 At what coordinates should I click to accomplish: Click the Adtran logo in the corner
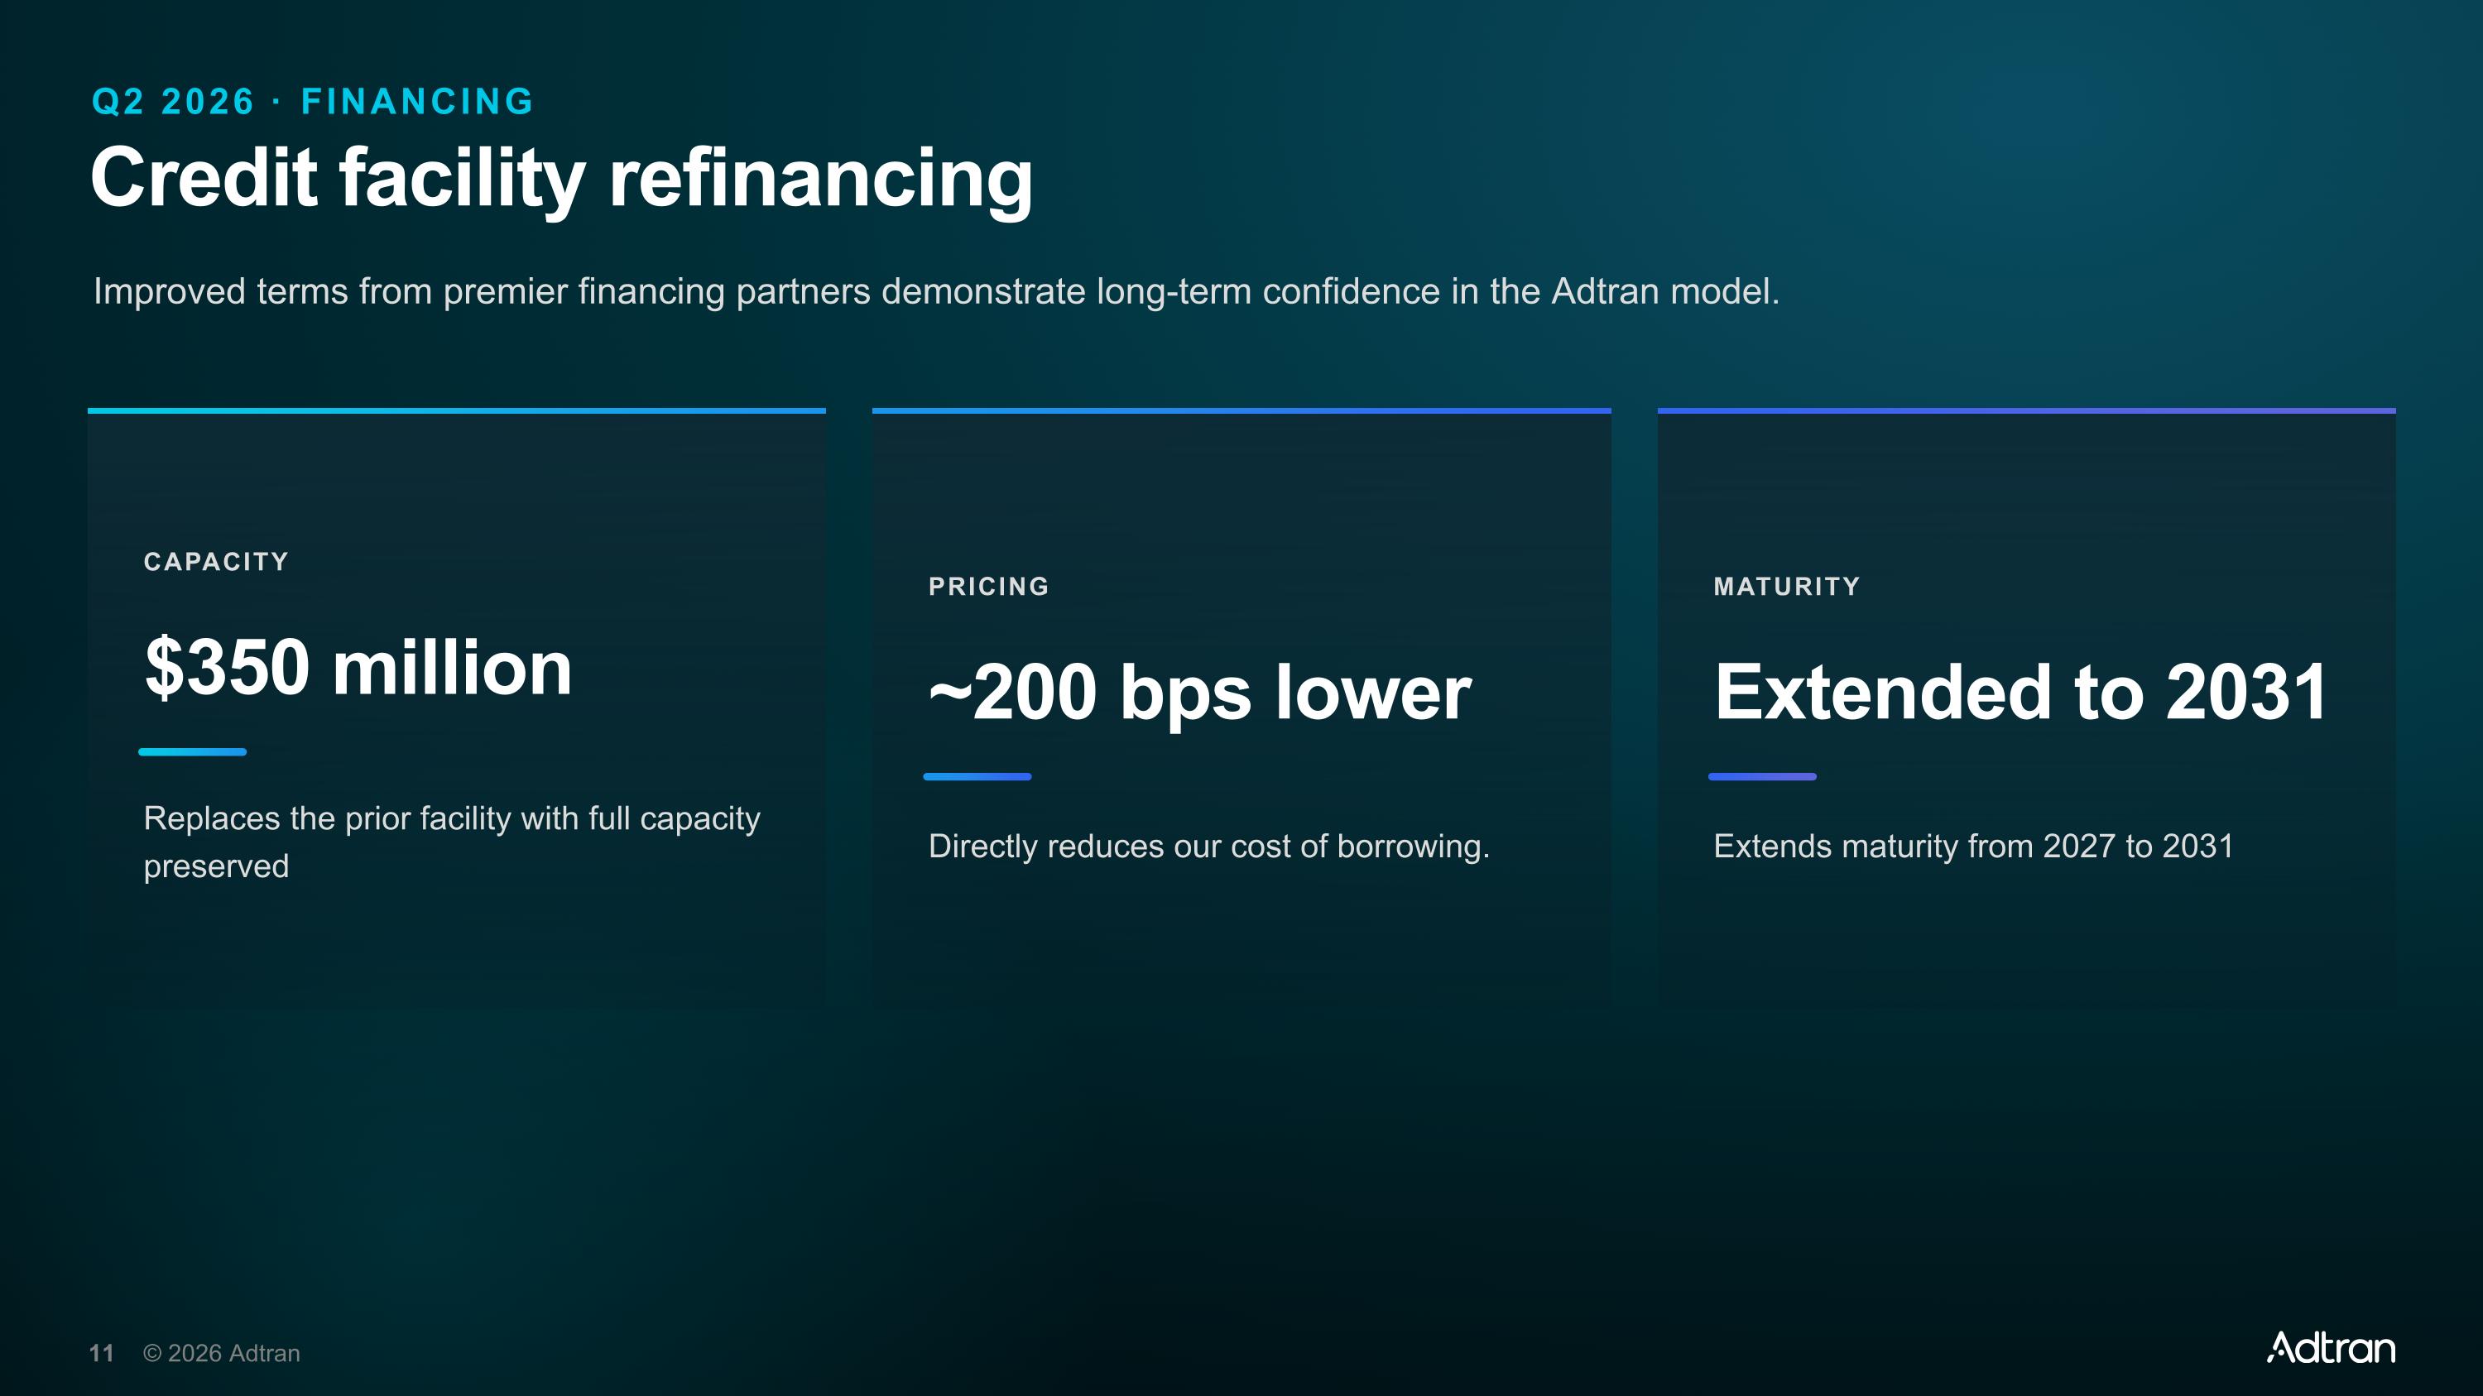coord(2330,1348)
